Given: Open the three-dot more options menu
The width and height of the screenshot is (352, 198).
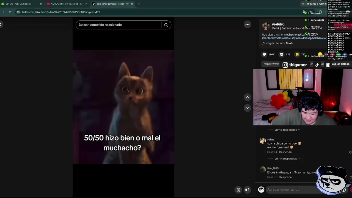Looking at the screenshot, I should 248,24.
